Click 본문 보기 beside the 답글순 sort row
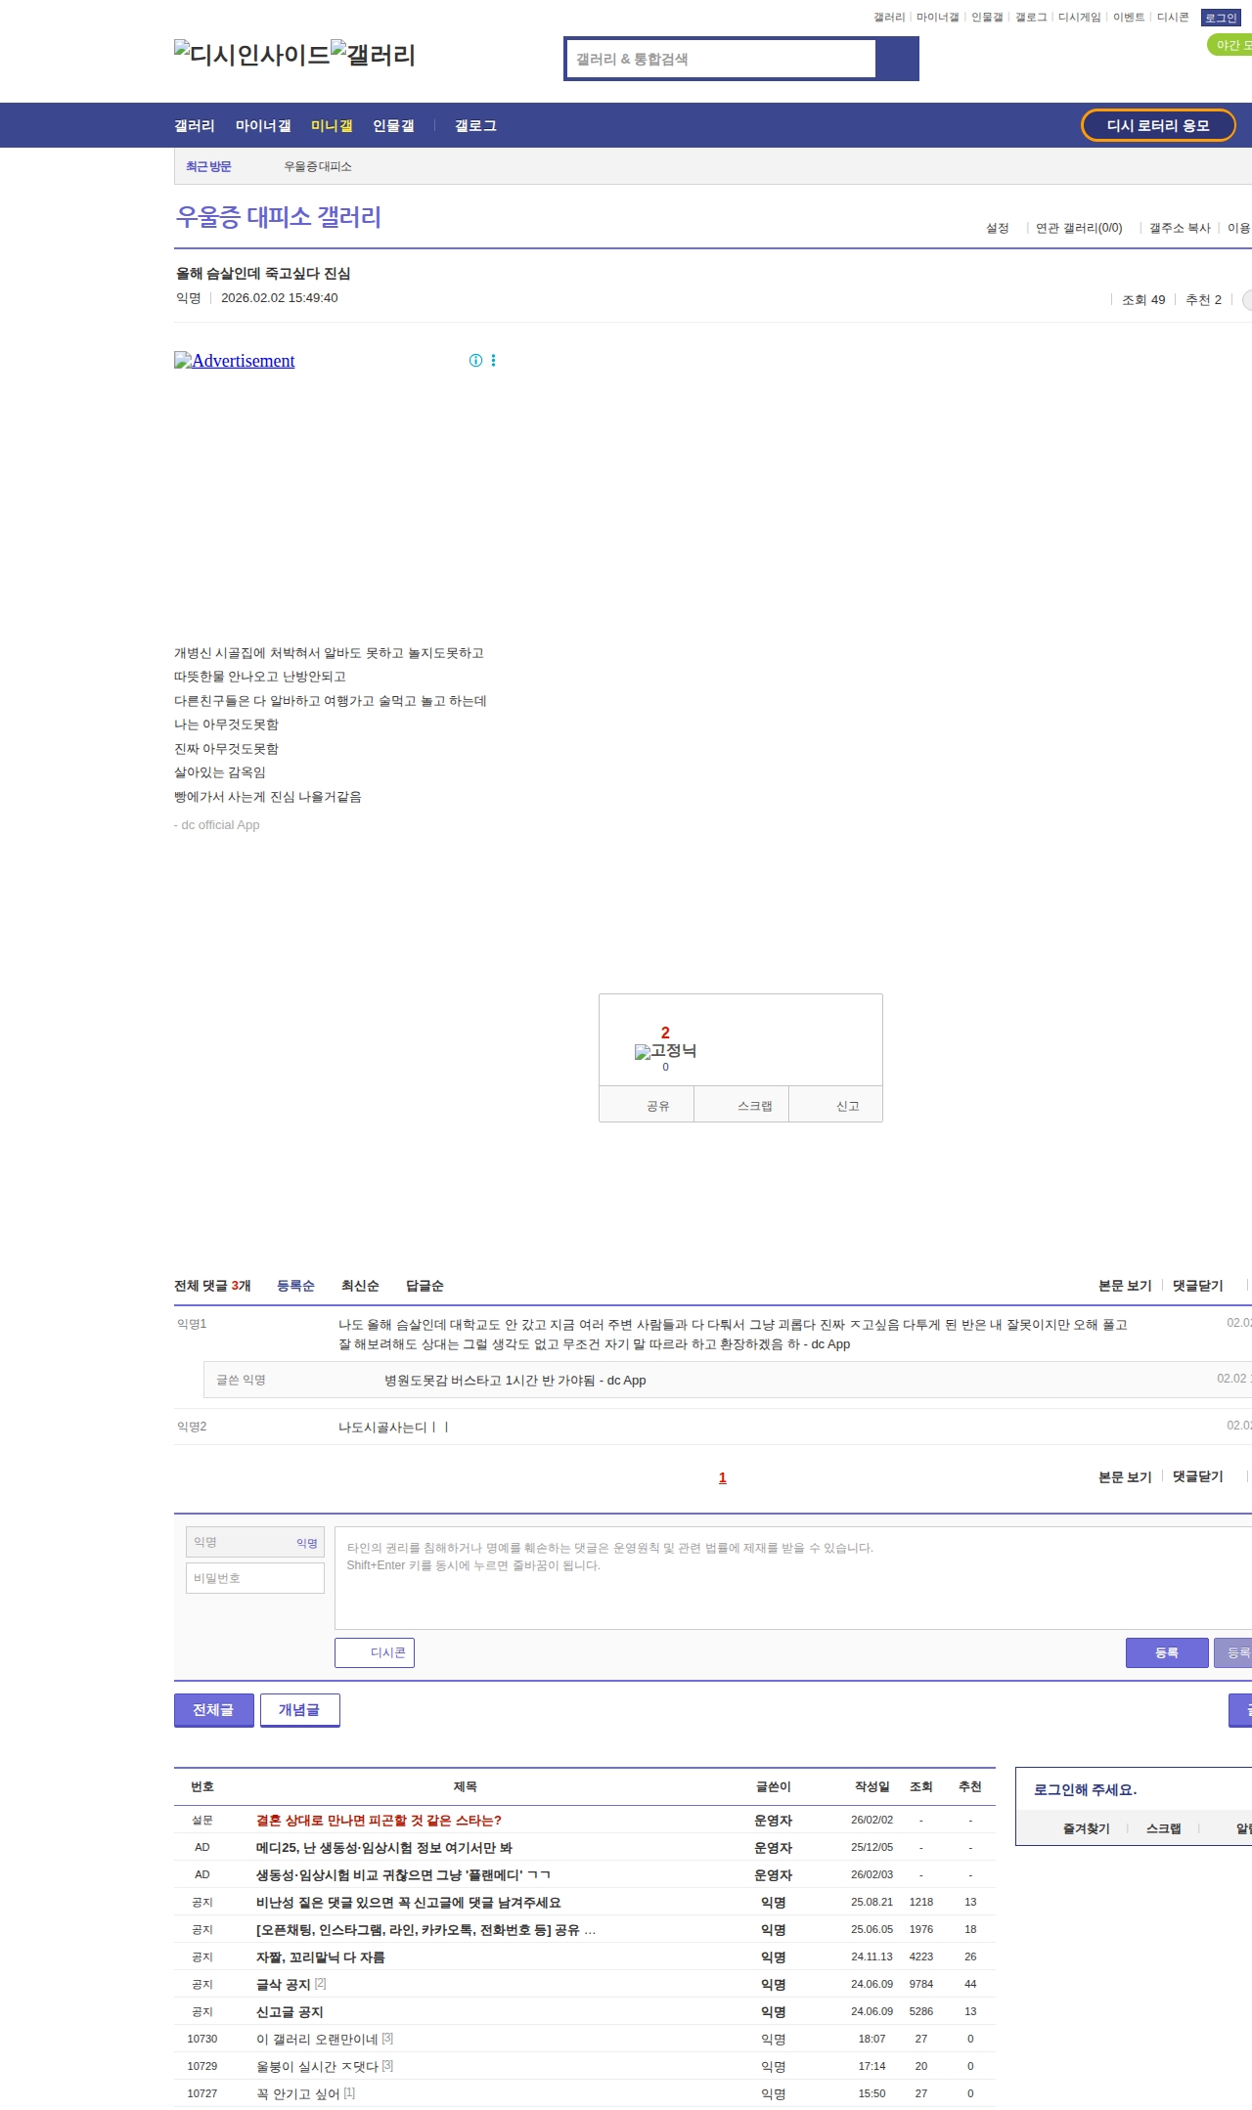The image size is (1252, 2110). (x=1125, y=1286)
